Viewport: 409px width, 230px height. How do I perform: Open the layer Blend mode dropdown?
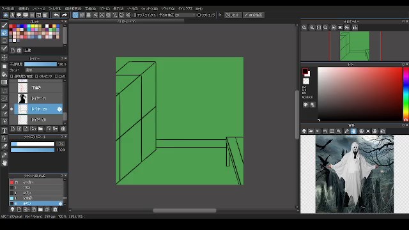point(45,70)
